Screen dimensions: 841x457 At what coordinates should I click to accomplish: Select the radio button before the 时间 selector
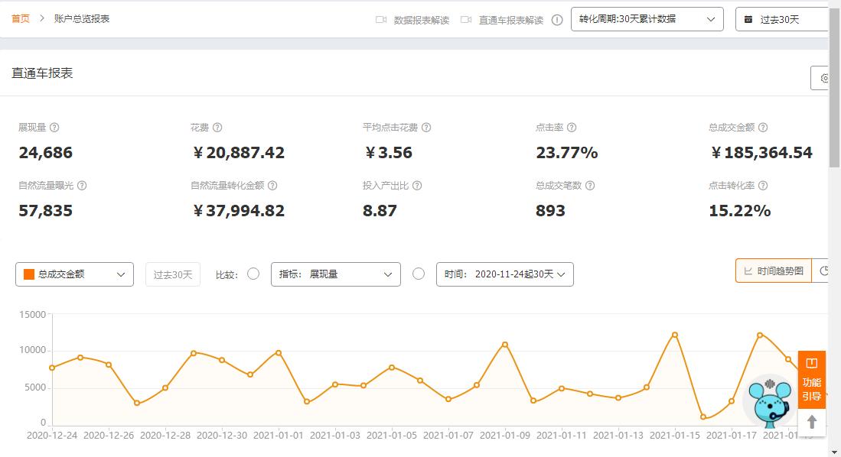(x=419, y=274)
